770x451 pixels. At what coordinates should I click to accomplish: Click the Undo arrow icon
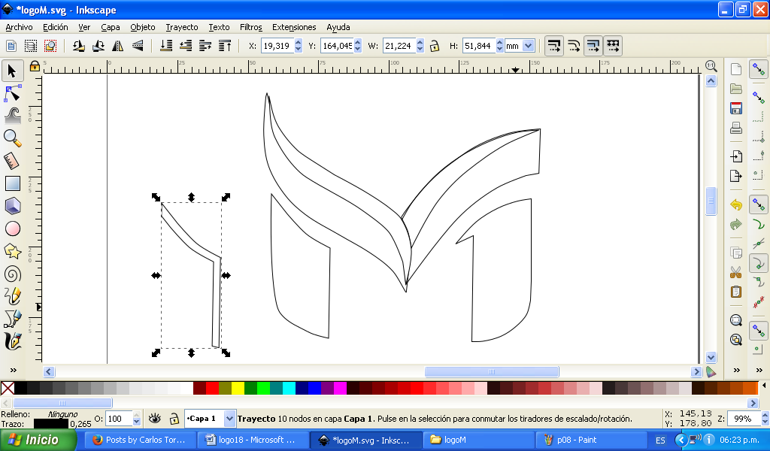coord(736,204)
